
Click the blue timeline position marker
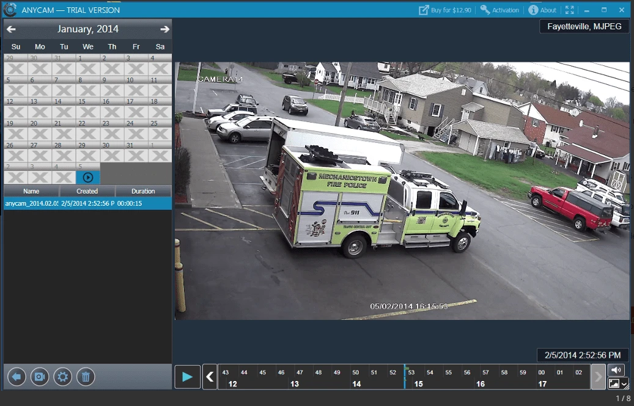coord(405,377)
